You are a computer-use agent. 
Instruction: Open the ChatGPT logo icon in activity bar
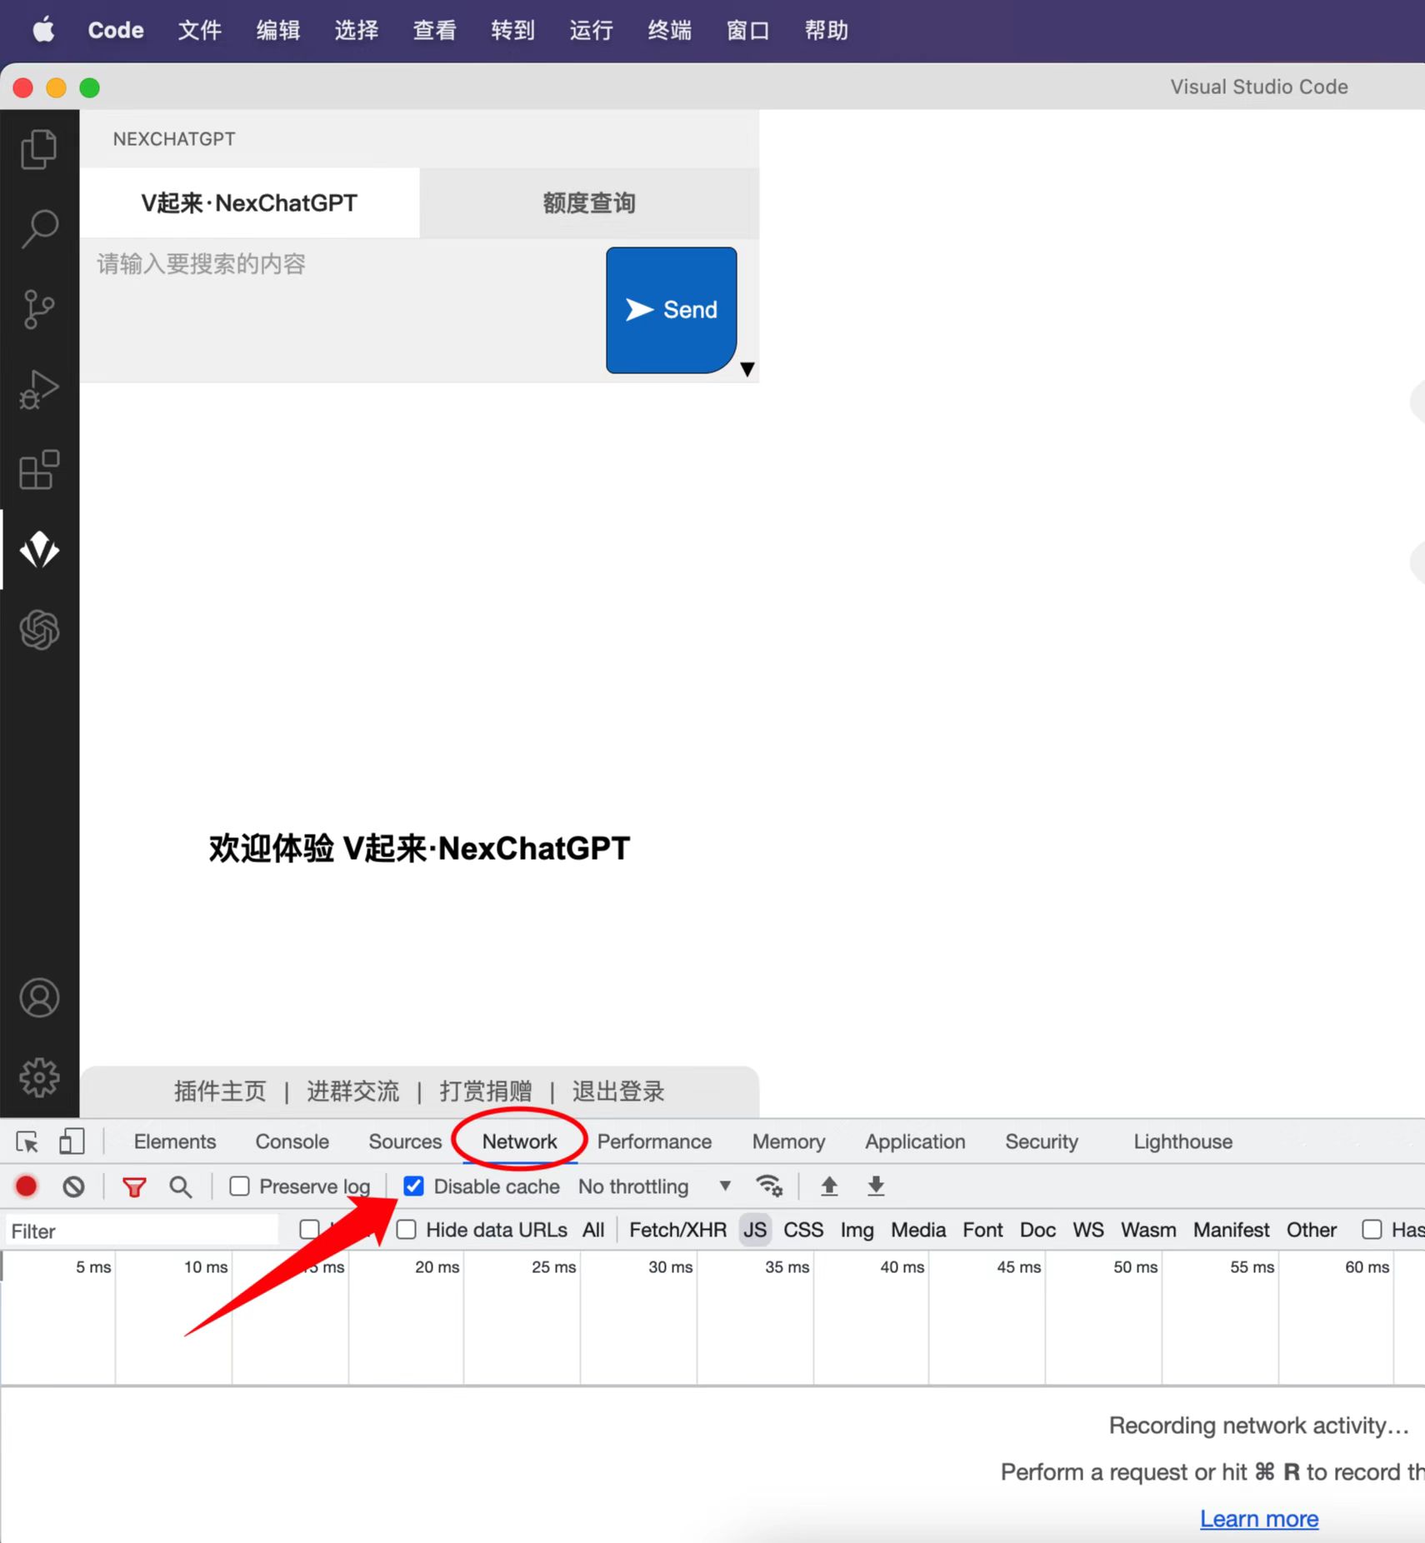pos(39,629)
